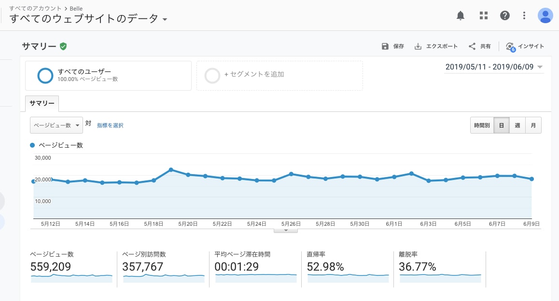The height and width of the screenshot is (301, 559).
Task: Expand the small arrow handle below the chart
Action: point(286,231)
